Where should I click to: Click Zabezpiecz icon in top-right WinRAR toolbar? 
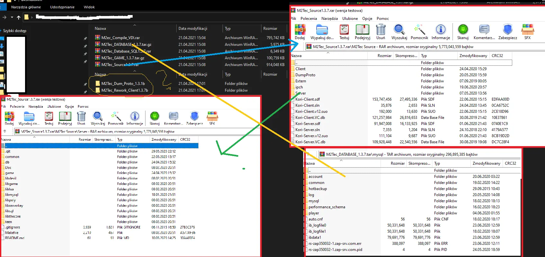(507, 31)
